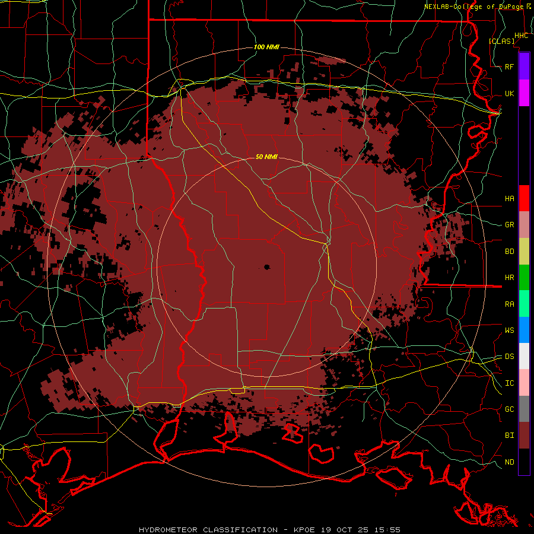Click the UK magenta legend swatch
The width and height of the screenshot is (534, 534).
pyautogui.click(x=524, y=93)
